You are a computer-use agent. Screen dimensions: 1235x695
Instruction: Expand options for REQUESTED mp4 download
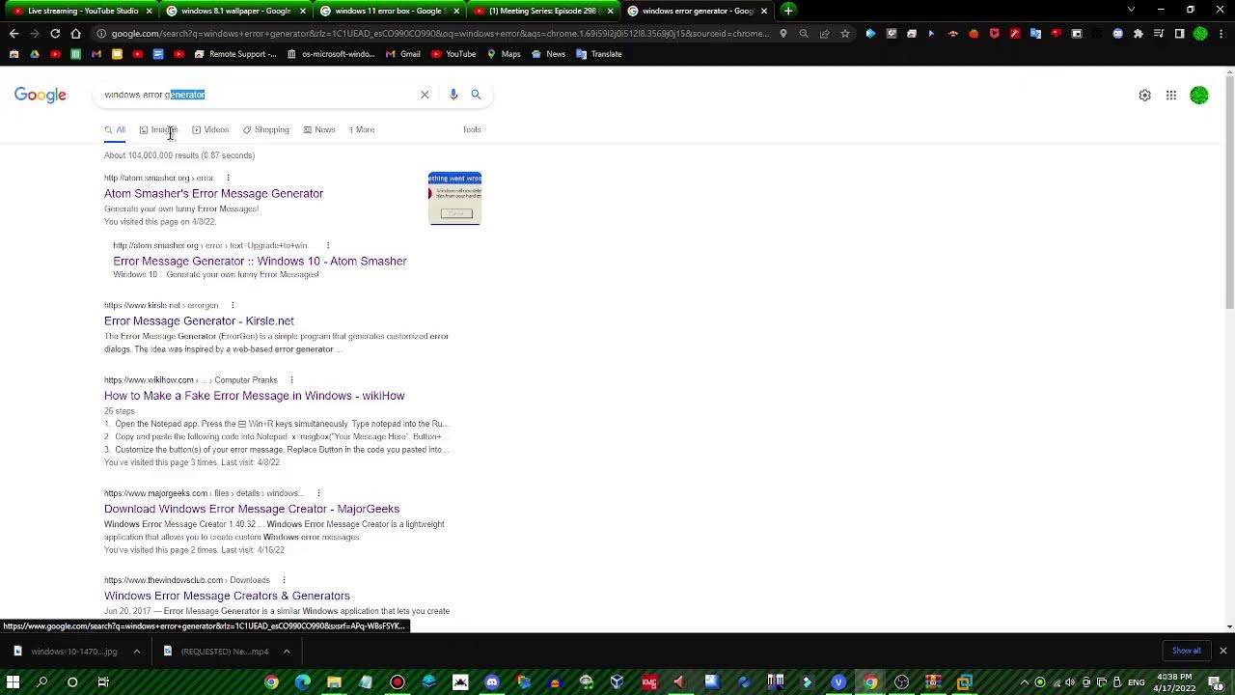pos(287,652)
